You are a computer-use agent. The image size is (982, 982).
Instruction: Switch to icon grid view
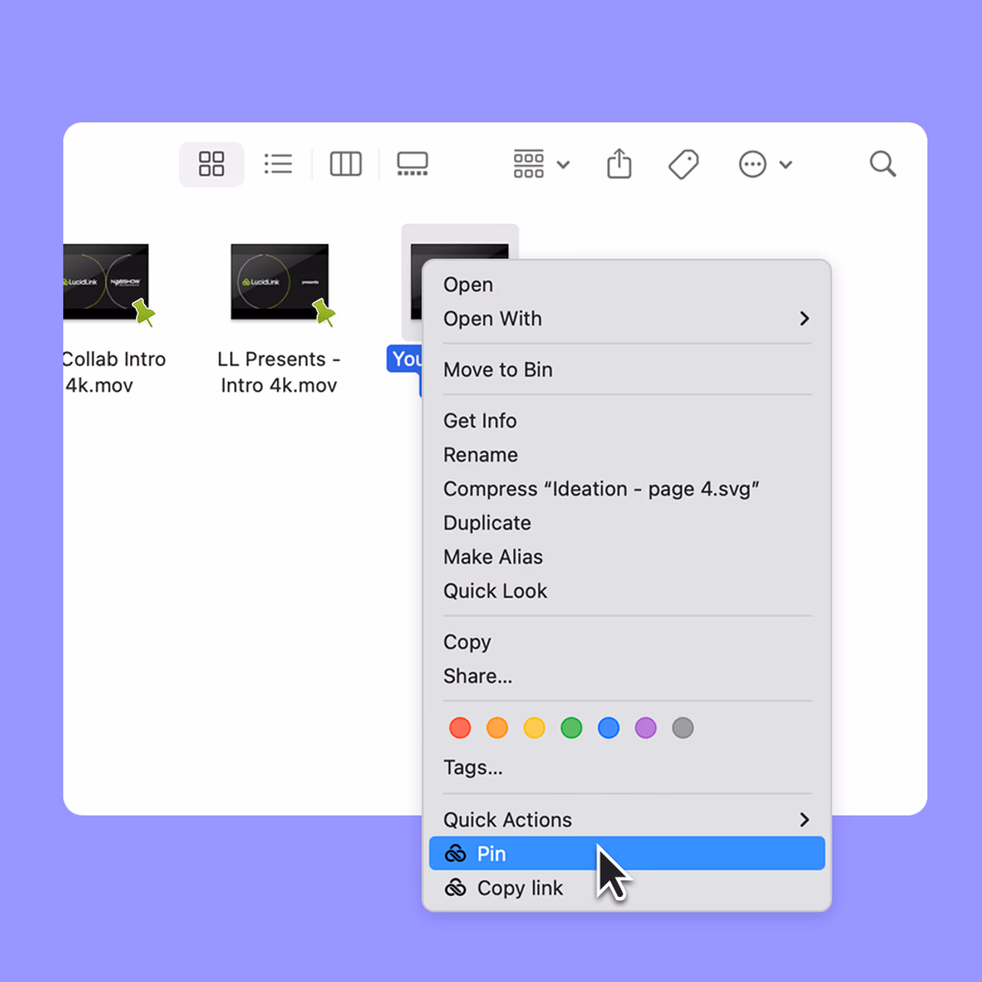211,164
